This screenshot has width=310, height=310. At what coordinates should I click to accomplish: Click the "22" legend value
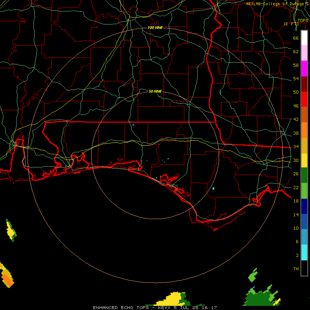pos(296,187)
